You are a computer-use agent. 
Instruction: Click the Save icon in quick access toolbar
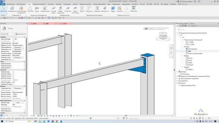click(x=4, y=18)
